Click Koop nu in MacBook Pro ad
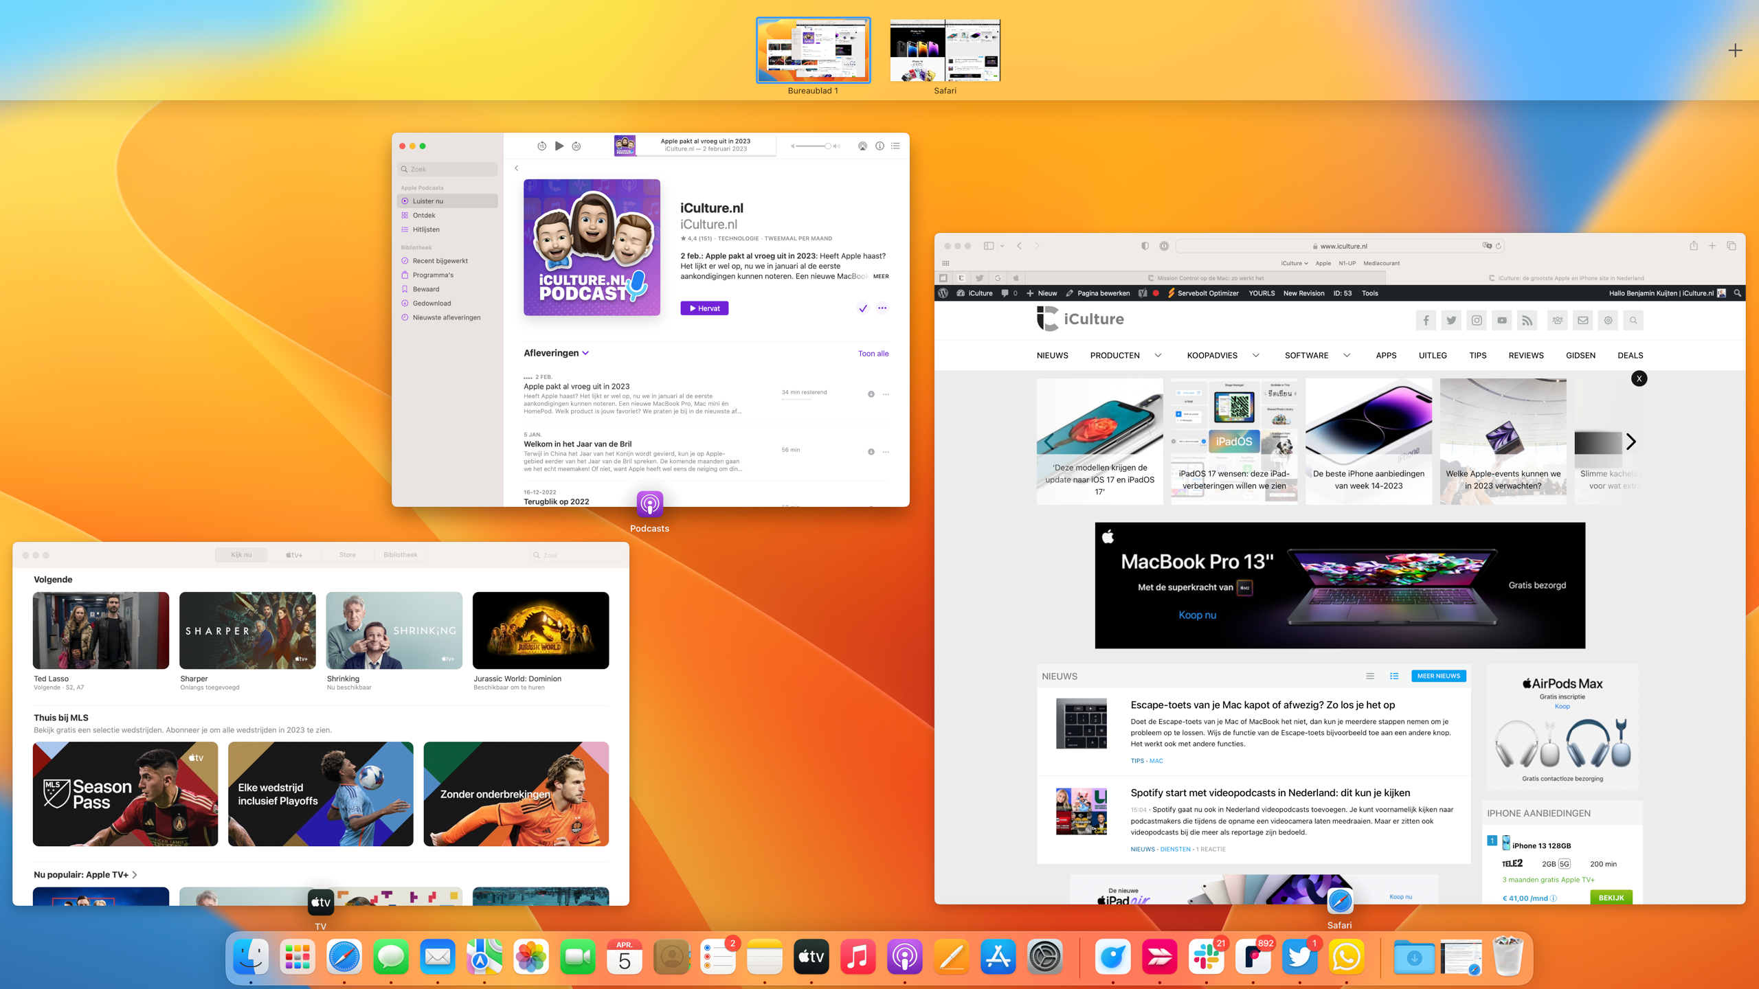The image size is (1759, 989). [x=1198, y=615]
